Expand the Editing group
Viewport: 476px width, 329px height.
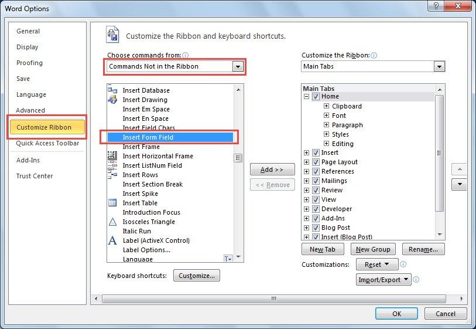[x=326, y=143]
